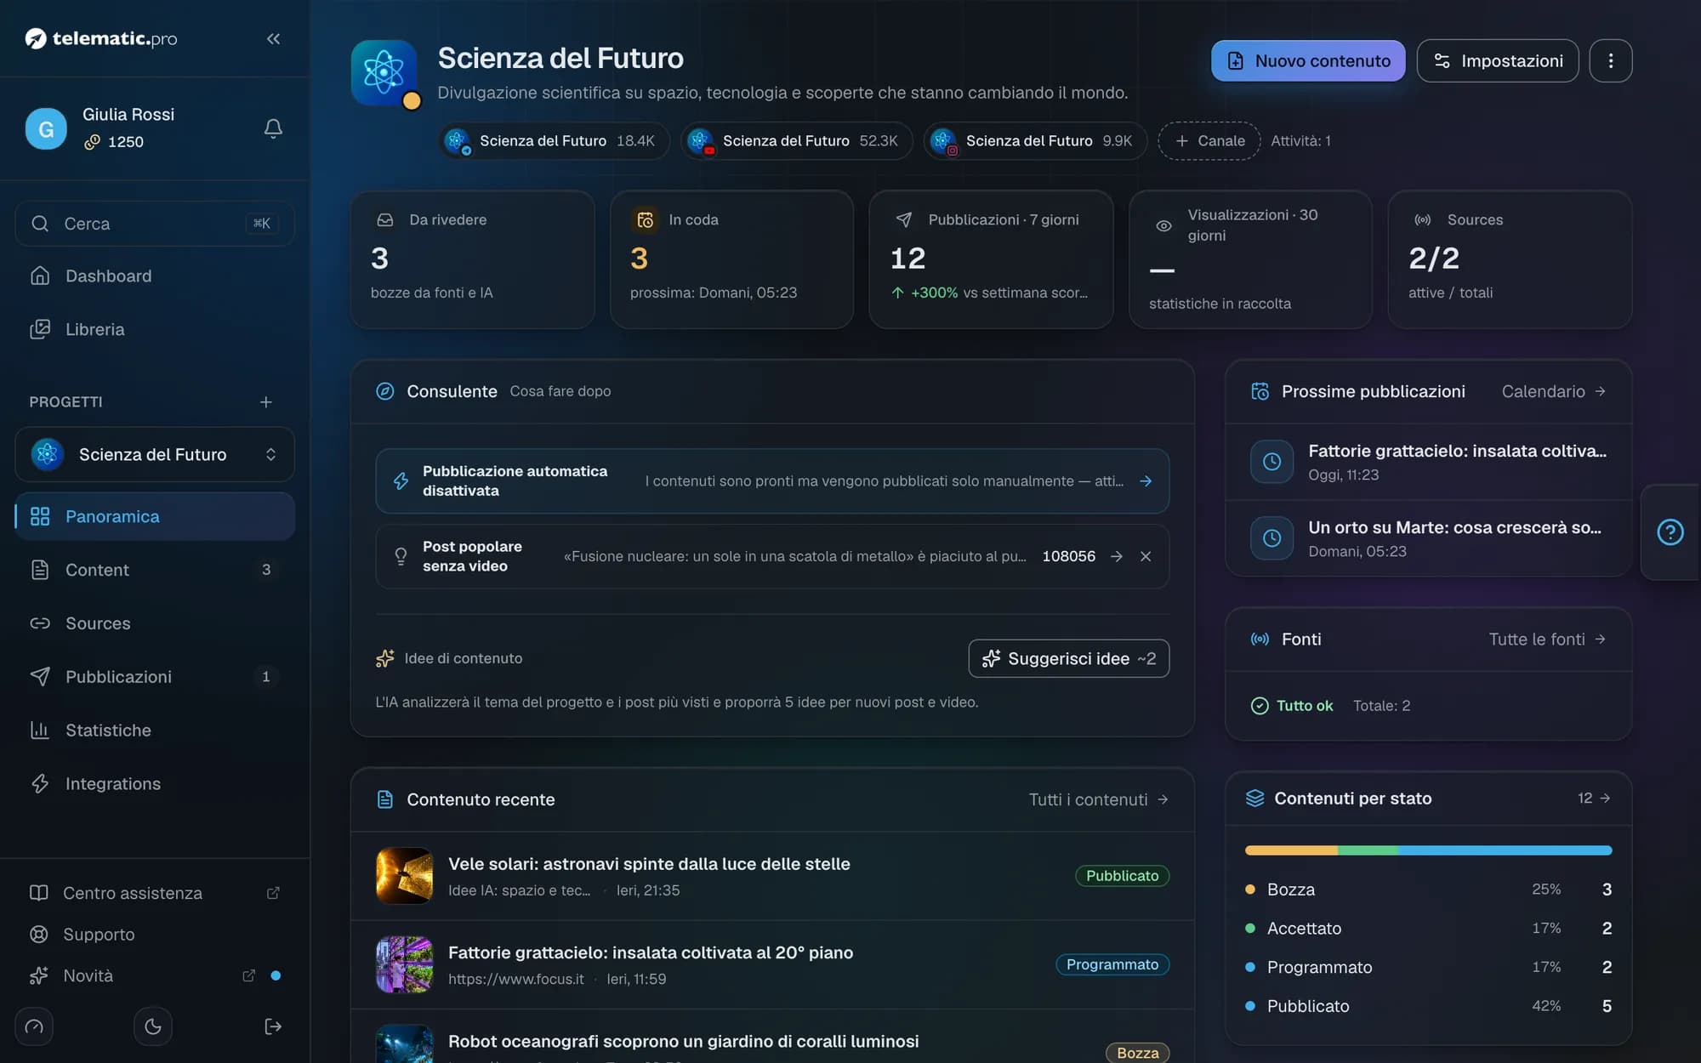Open Impostazioni settings button
This screenshot has width=1701, height=1063.
(1498, 60)
